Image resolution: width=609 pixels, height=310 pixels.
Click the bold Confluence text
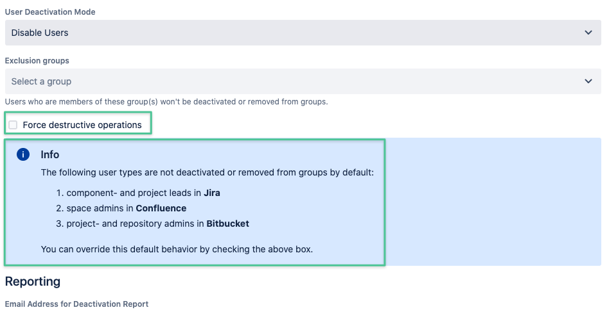[x=161, y=208]
